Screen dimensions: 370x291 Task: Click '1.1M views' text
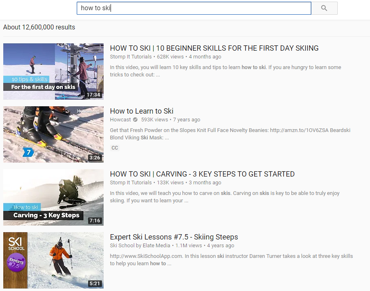point(188,245)
